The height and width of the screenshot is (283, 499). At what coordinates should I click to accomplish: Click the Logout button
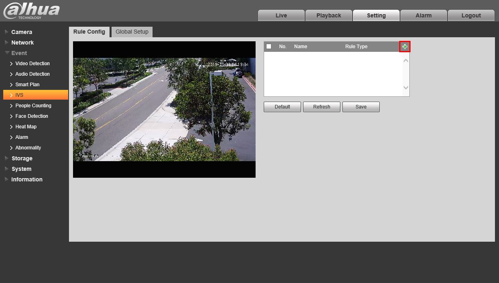point(471,15)
